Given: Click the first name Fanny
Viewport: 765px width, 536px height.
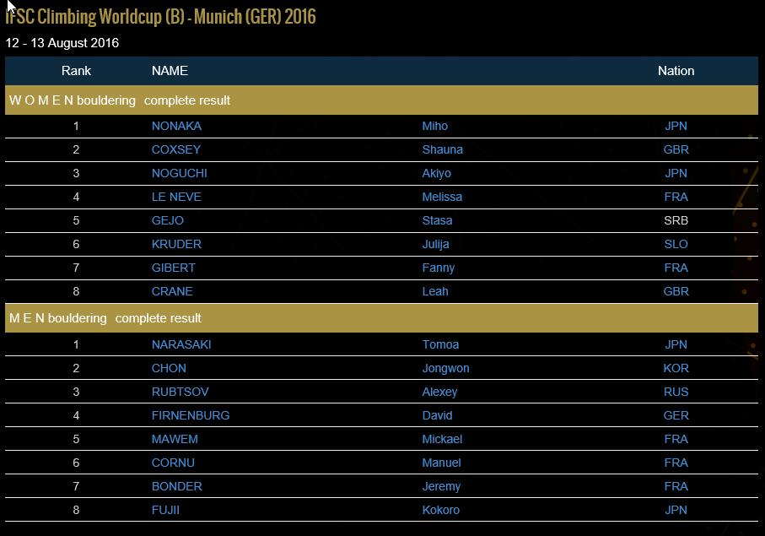Looking at the screenshot, I should tap(438, 268).
